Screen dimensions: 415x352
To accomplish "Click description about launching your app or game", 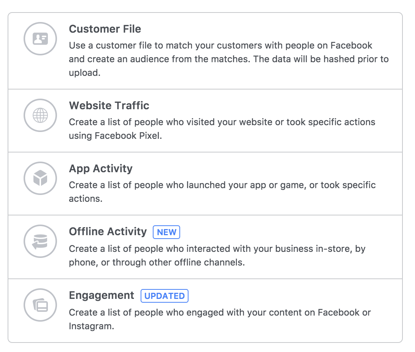I will (222, 192).
